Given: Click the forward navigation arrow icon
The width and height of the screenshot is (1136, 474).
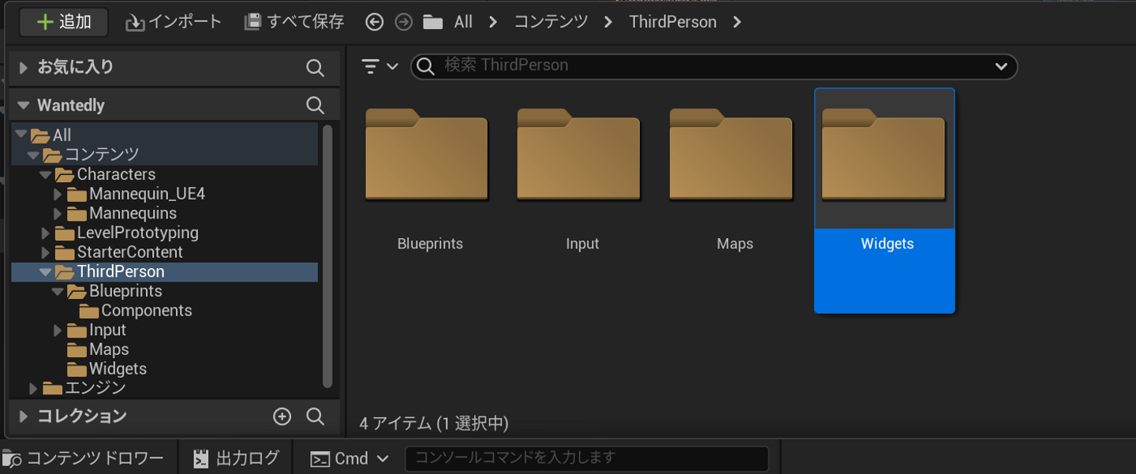Looking at the screenshot, I should (404, 22).
